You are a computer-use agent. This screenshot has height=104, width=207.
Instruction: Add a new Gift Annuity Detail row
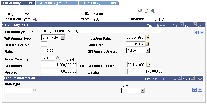(x=196, y=33)
